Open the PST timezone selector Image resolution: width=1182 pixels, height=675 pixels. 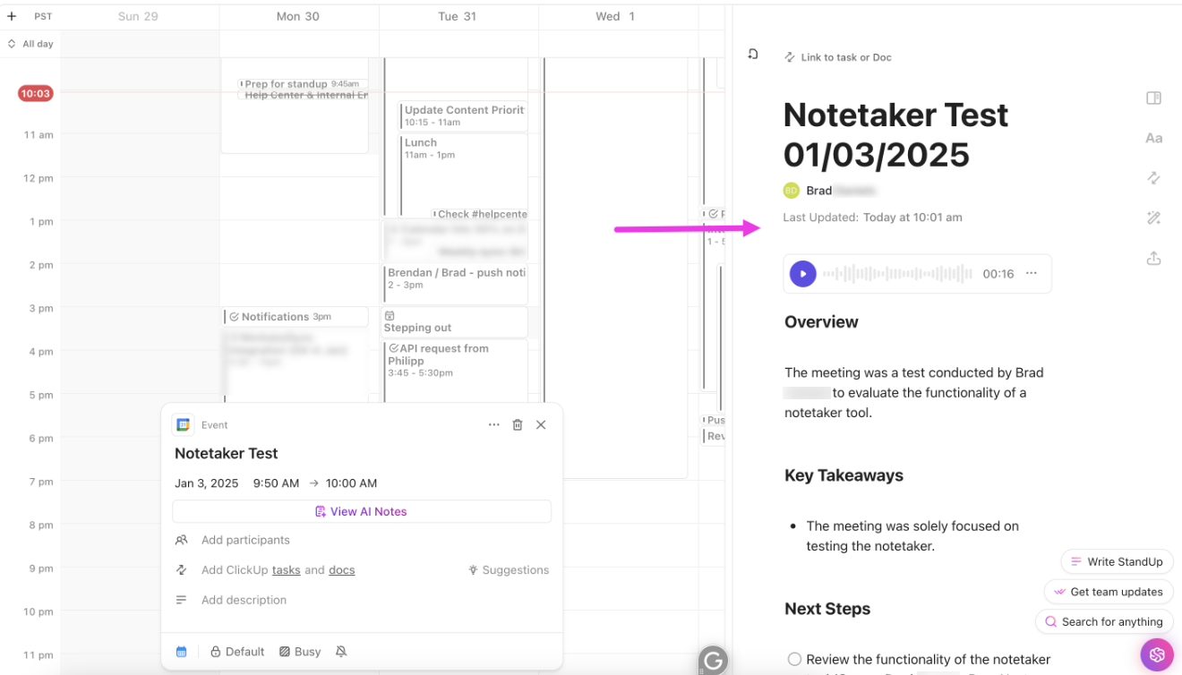(42, 15)
